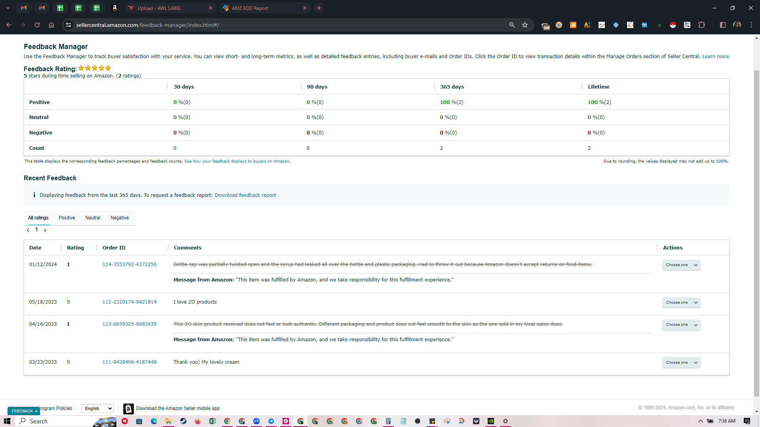The height and width of the screenshot is (427, 760).
Task: Filter feedback by Positive tab
Action: [67, 218]
